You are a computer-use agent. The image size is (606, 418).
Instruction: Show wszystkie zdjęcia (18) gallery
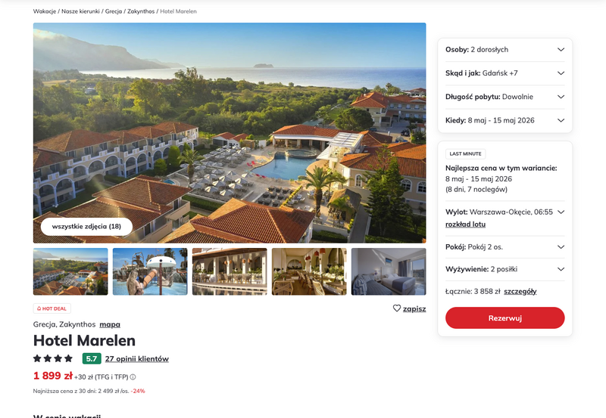click(86, 226)
